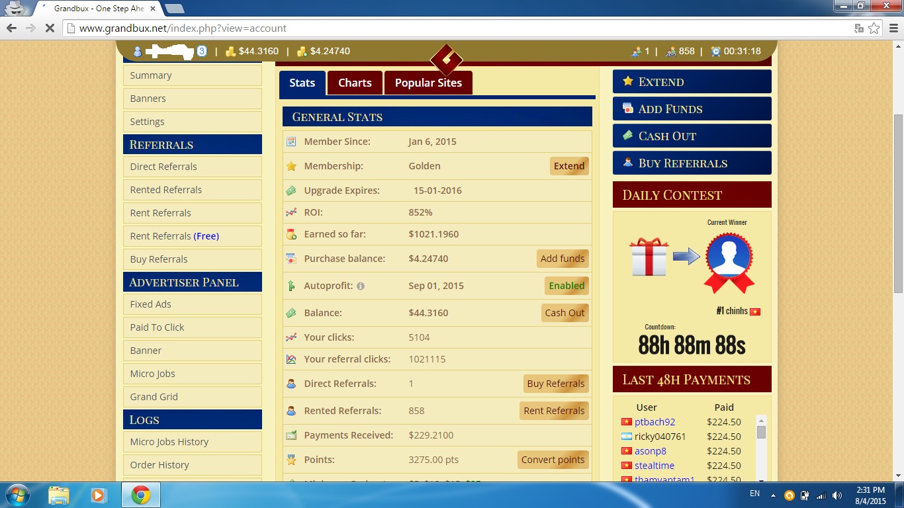Click the right-panel Extend button

click(692, 81)
